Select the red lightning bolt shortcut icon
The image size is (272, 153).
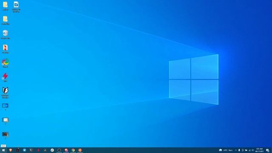click(6, 76)
